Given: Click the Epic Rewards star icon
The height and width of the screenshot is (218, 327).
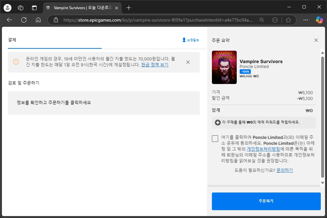Looking at the screenshot, I should [218, 123].
